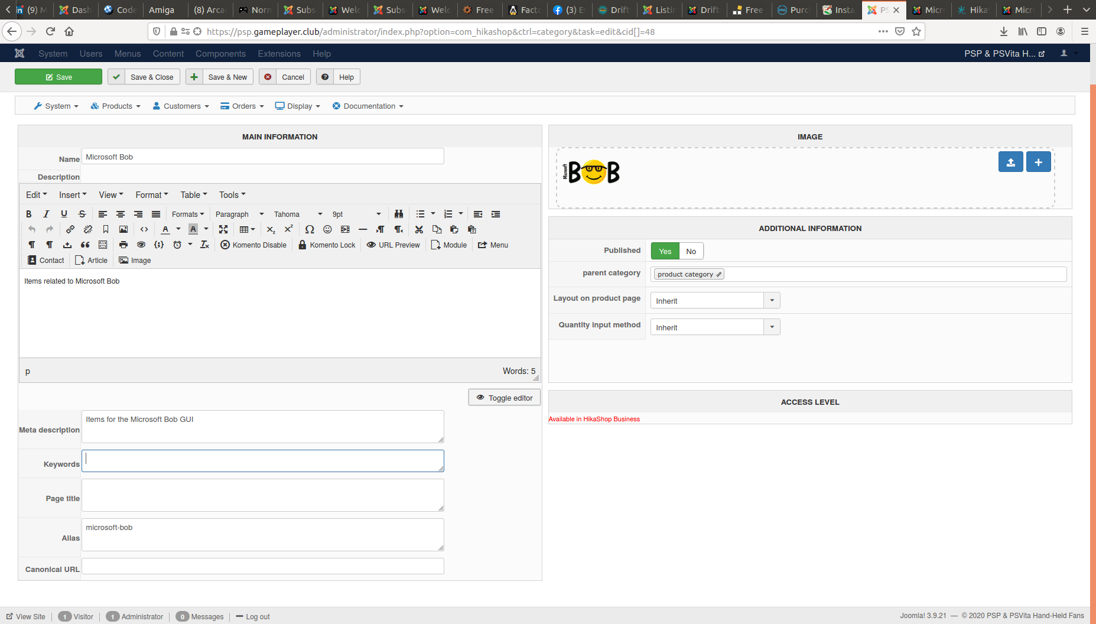Screen dimensions: 1096x624
Task: Justify the text alignment
Action: tap(156, 214)
